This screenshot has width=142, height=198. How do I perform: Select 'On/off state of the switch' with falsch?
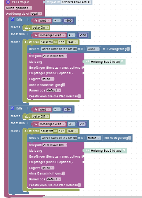(x=59, y=138)
